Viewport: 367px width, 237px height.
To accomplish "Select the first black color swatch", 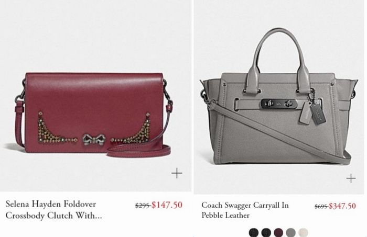I will coord(253,233).
